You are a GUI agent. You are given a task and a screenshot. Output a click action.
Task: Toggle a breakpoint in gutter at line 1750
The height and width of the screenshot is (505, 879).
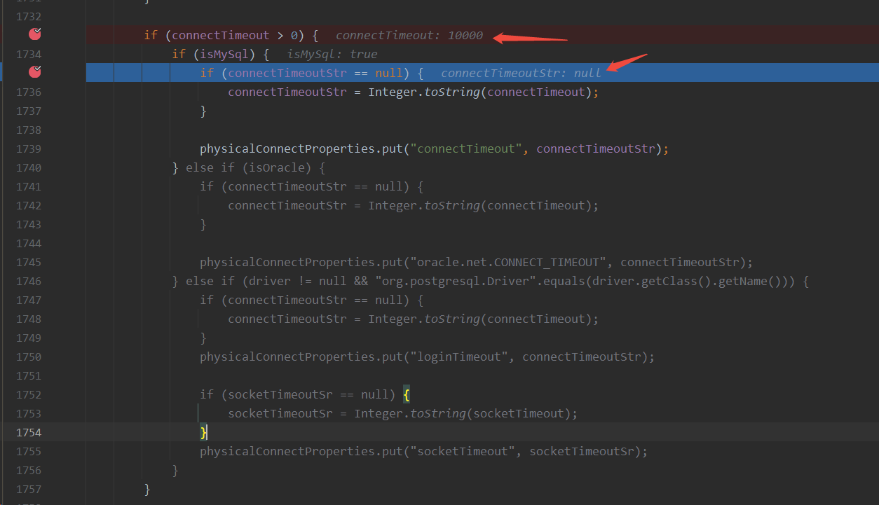[x=34, y=357]
